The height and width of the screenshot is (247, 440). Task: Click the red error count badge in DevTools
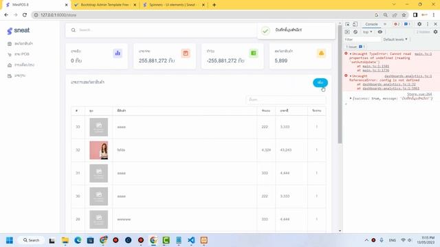click(x=397, y=24)
